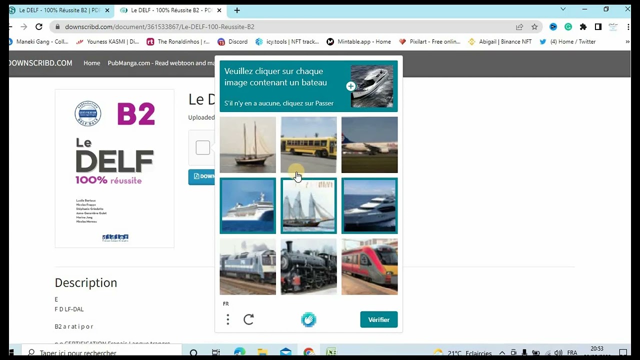Viewport: 640px width, 360px height.
Task: Tick the captcha checkbox behind the dialog
Action: (x=203, y=148)
